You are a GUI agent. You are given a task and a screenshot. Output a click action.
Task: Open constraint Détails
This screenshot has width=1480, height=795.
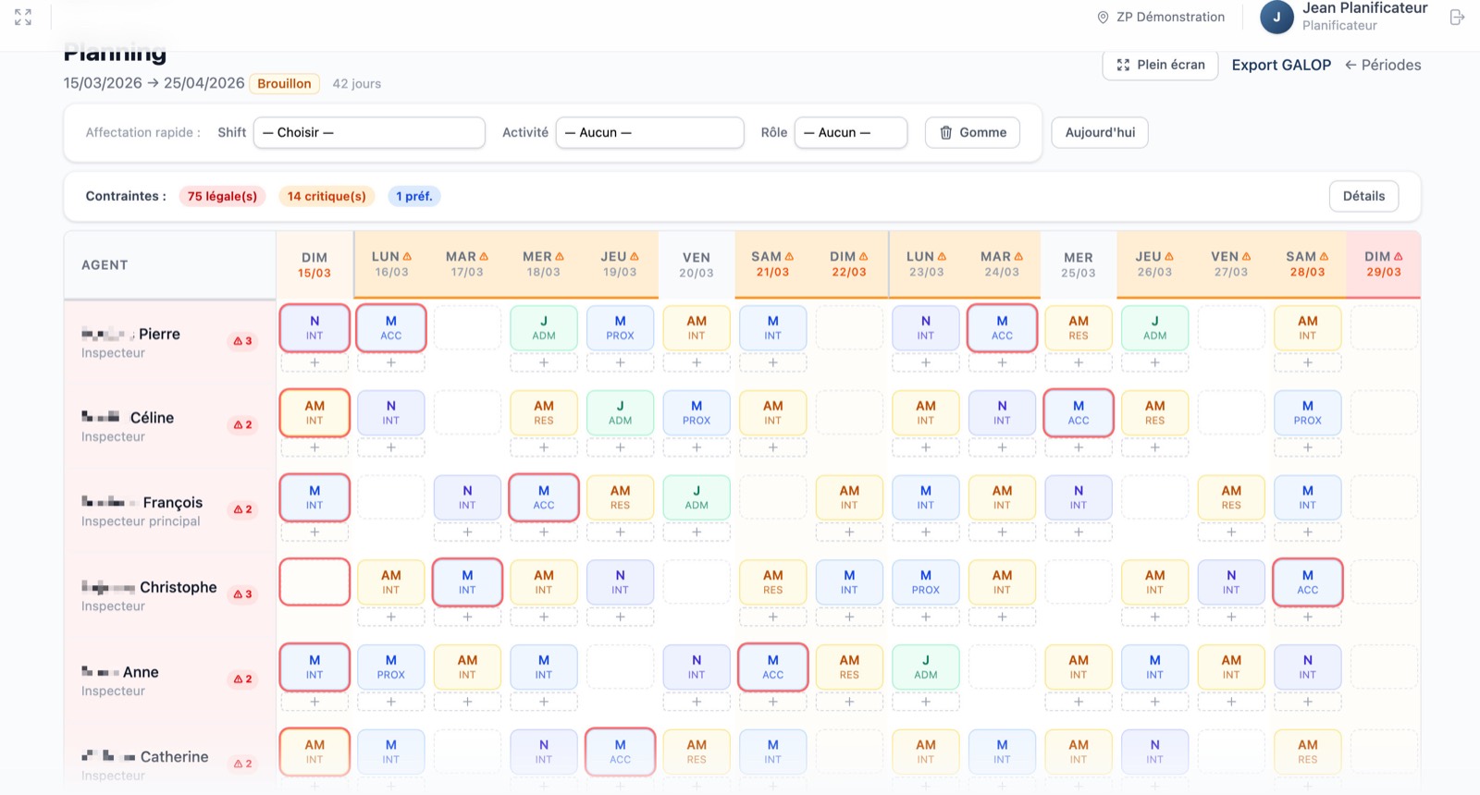(1363, 196)
